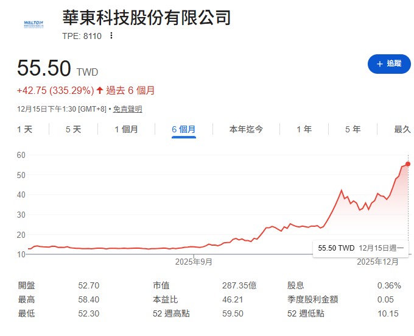Click the 開盤 label
Image resolution: width=414 pixels, height=336 pixels.
(x=26, y=285)
